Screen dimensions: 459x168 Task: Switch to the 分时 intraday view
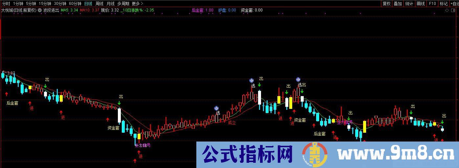6,4
